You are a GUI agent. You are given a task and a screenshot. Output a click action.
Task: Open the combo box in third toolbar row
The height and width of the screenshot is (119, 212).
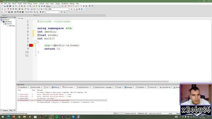coord(53,12)
